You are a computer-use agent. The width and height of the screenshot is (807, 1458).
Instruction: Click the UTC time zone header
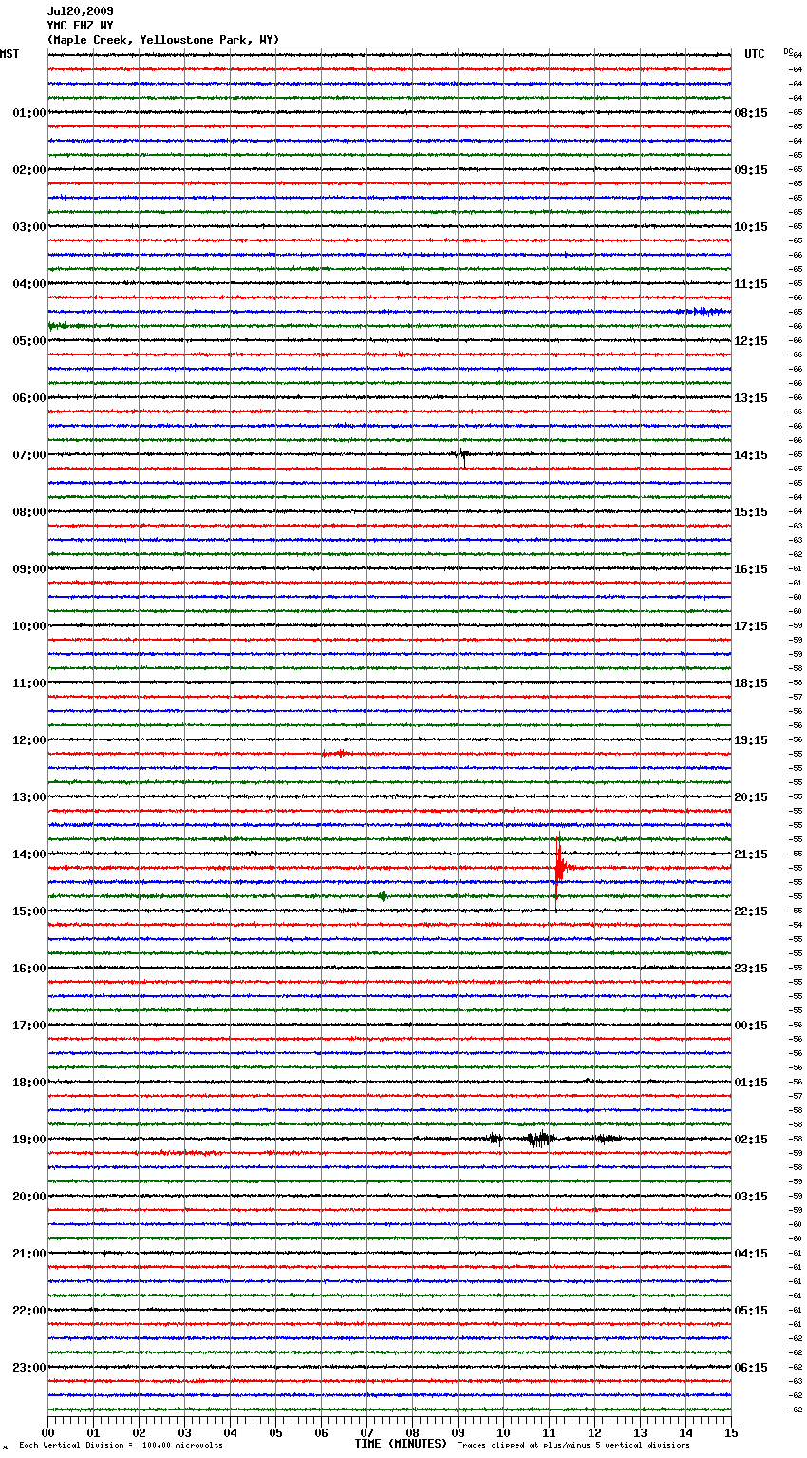click(755, 54)
